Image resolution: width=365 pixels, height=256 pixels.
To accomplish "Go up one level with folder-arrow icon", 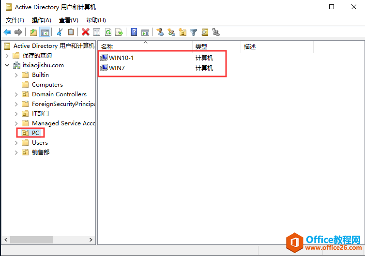I will 33,32.
